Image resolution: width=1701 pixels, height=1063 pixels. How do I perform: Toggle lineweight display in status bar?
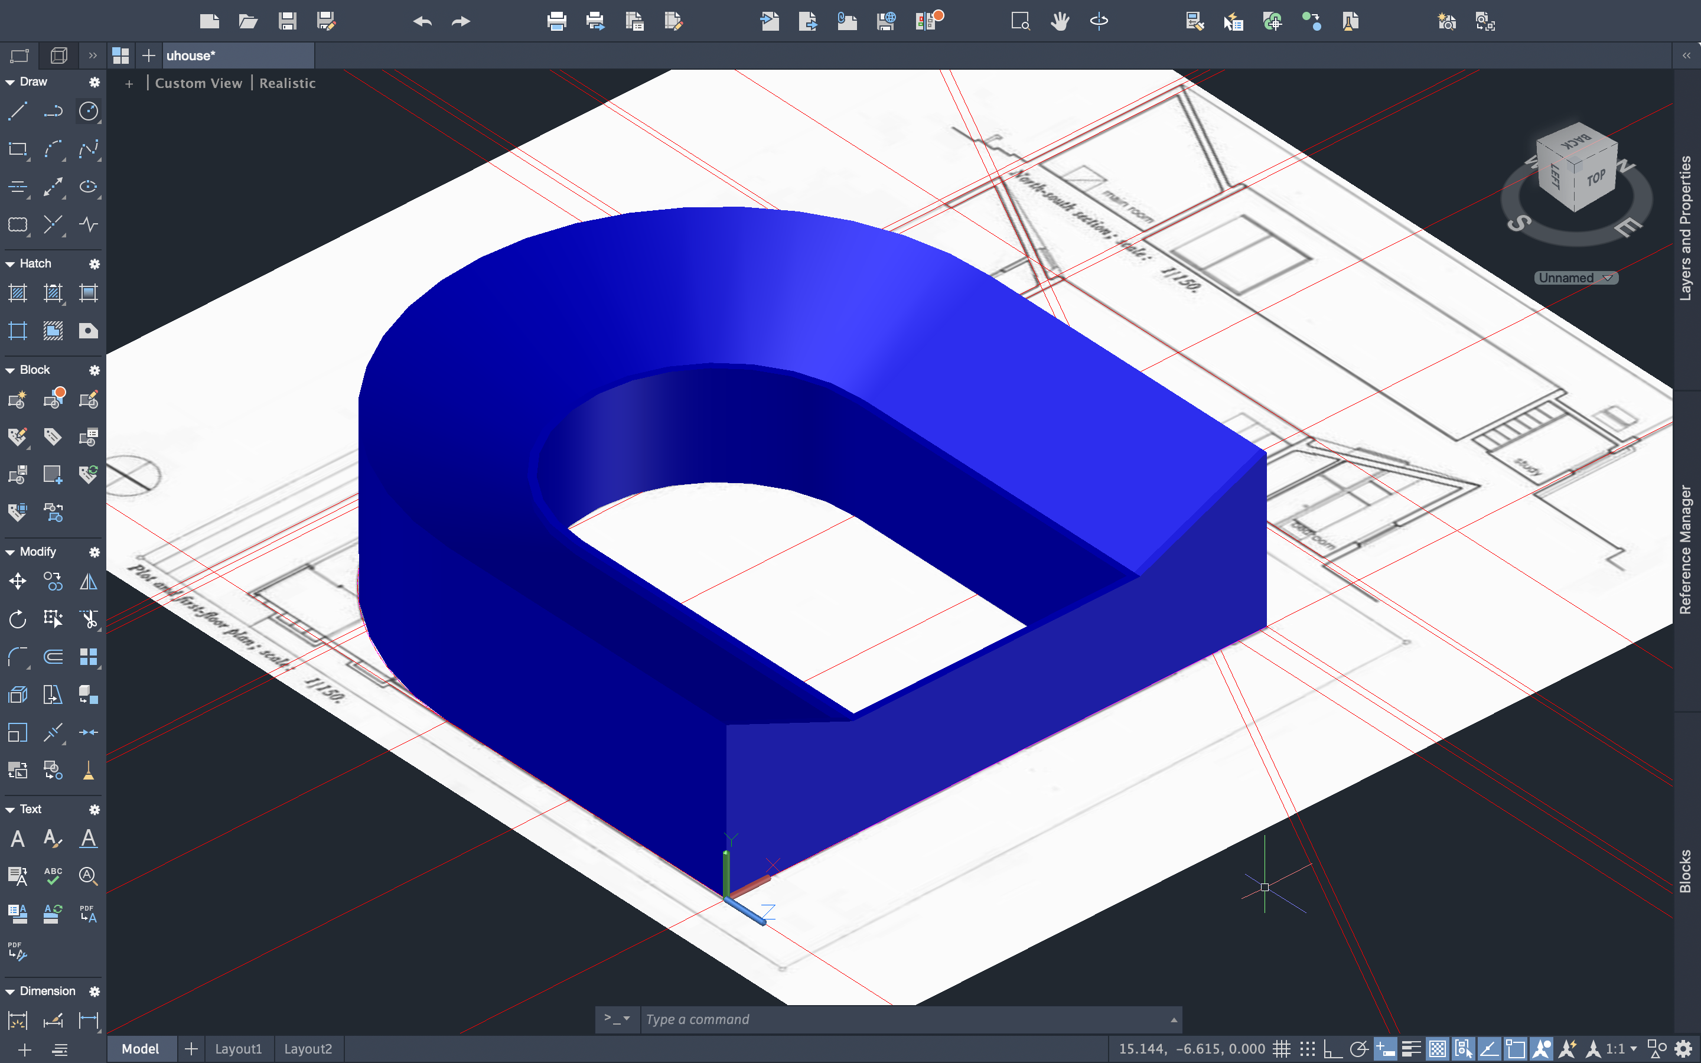pos(1412,1049)
